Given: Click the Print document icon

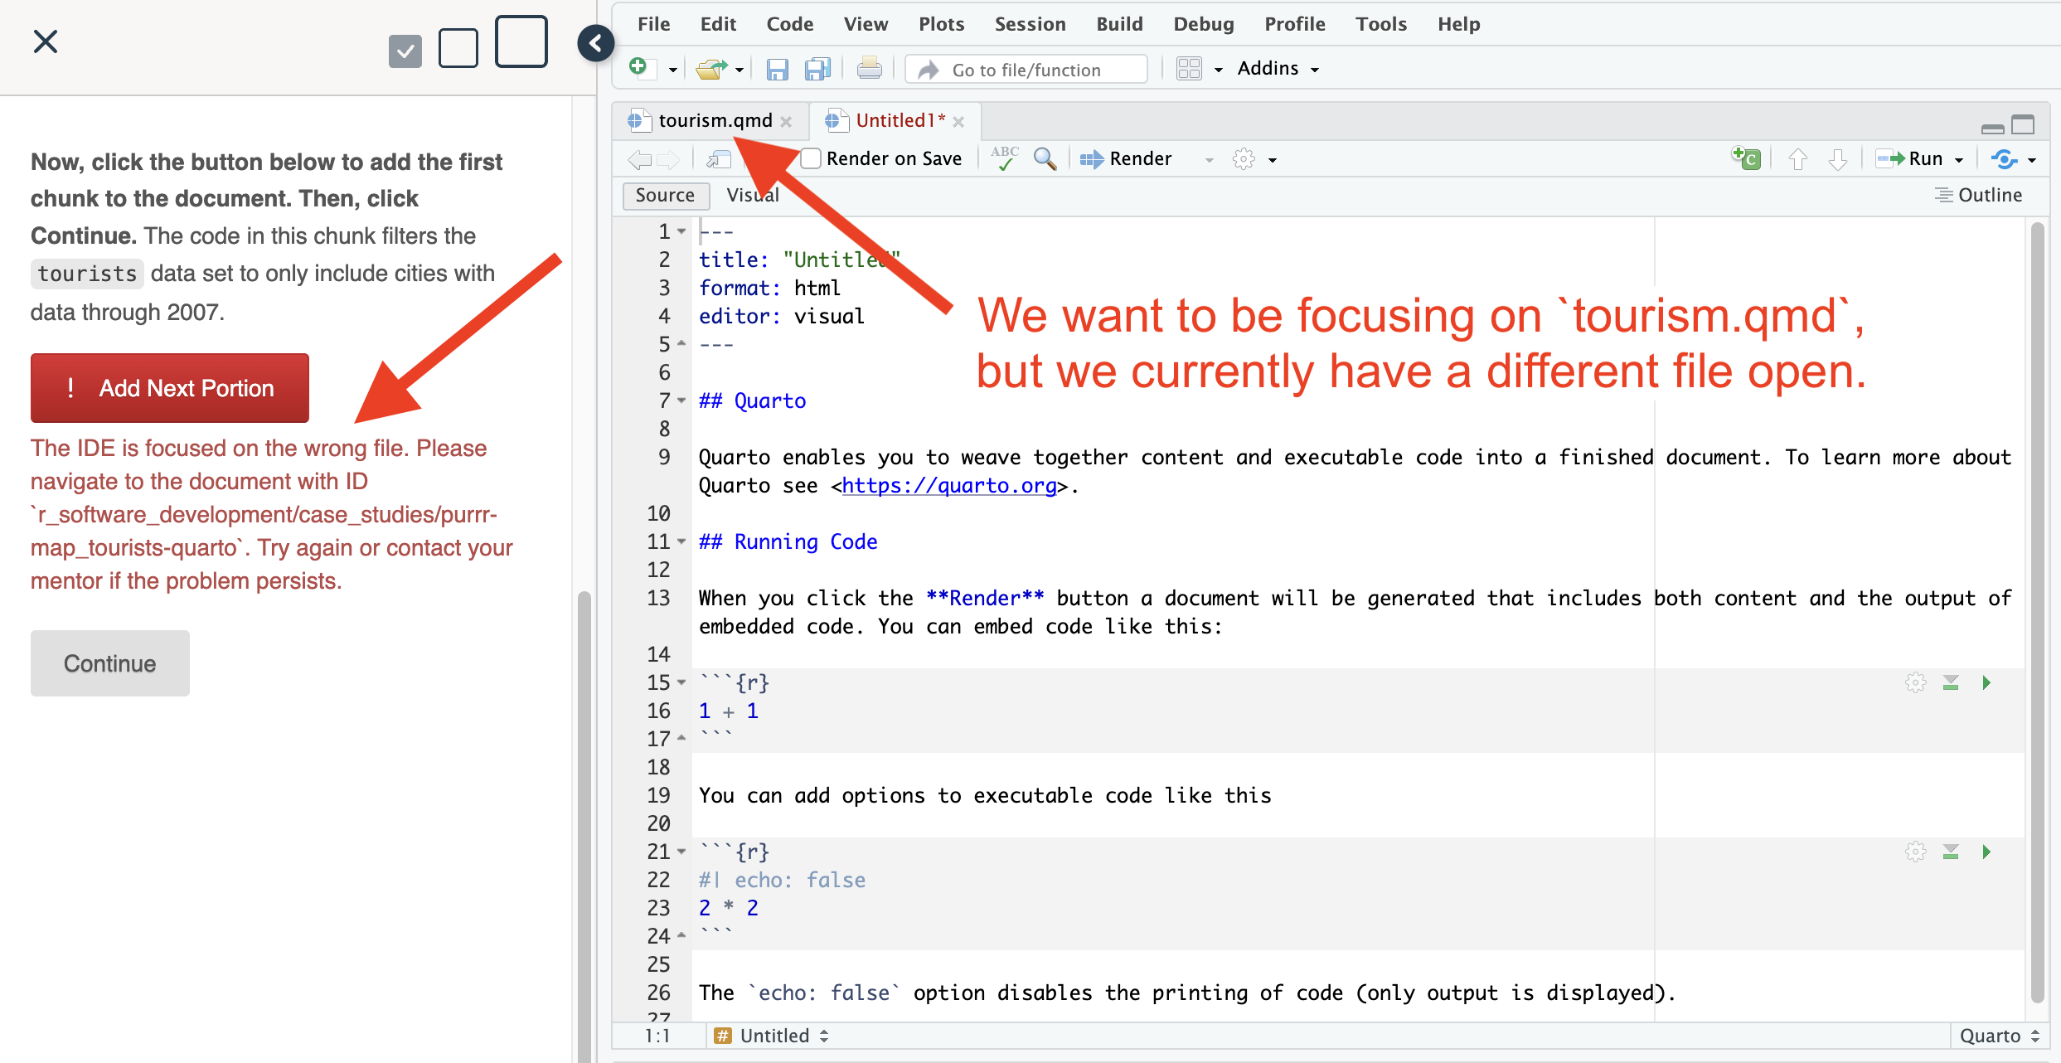Looking at the screenshot, I should [x=869, y=69].
